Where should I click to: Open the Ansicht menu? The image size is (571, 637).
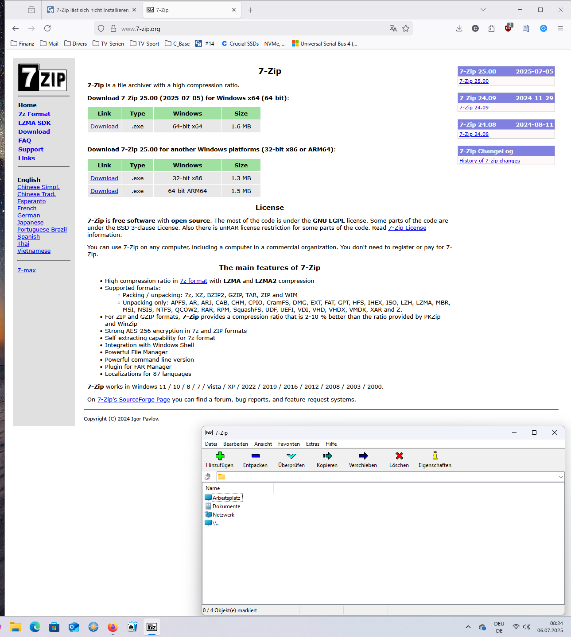coord(263,444)
